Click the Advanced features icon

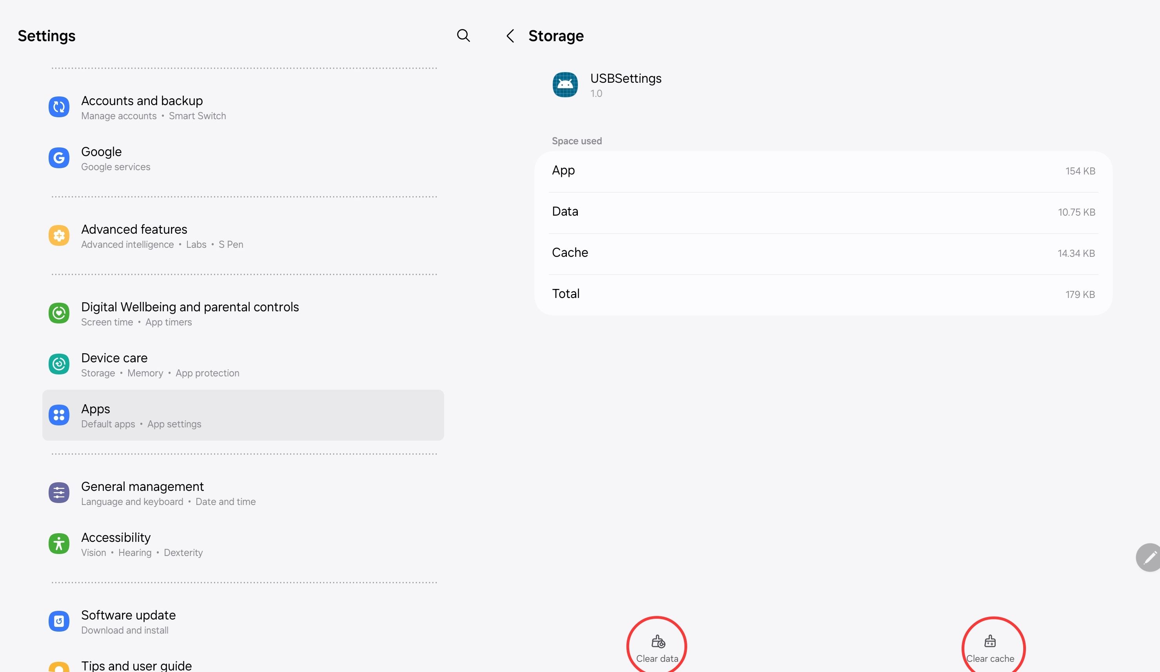[59, 236]
